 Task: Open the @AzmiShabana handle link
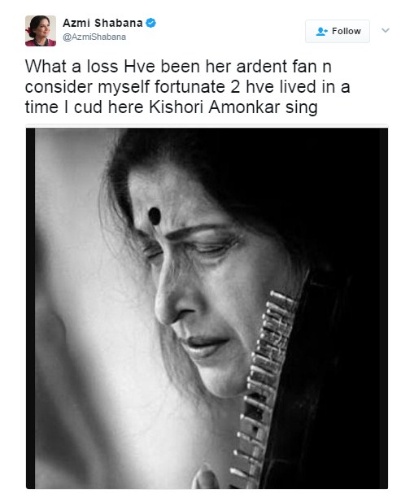click(x=94, y=37)
